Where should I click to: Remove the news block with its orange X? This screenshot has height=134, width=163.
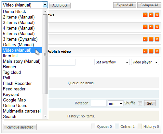(x=157, y=15)
